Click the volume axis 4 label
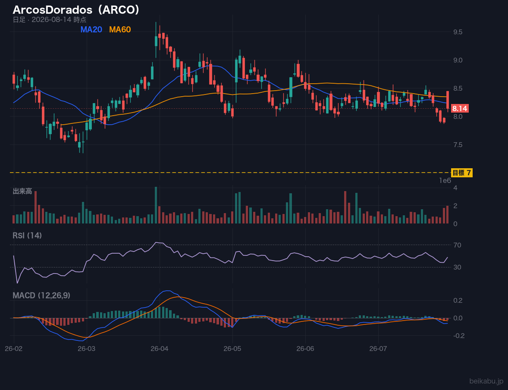Screen dimensions: 508x390 click(455, 188)
